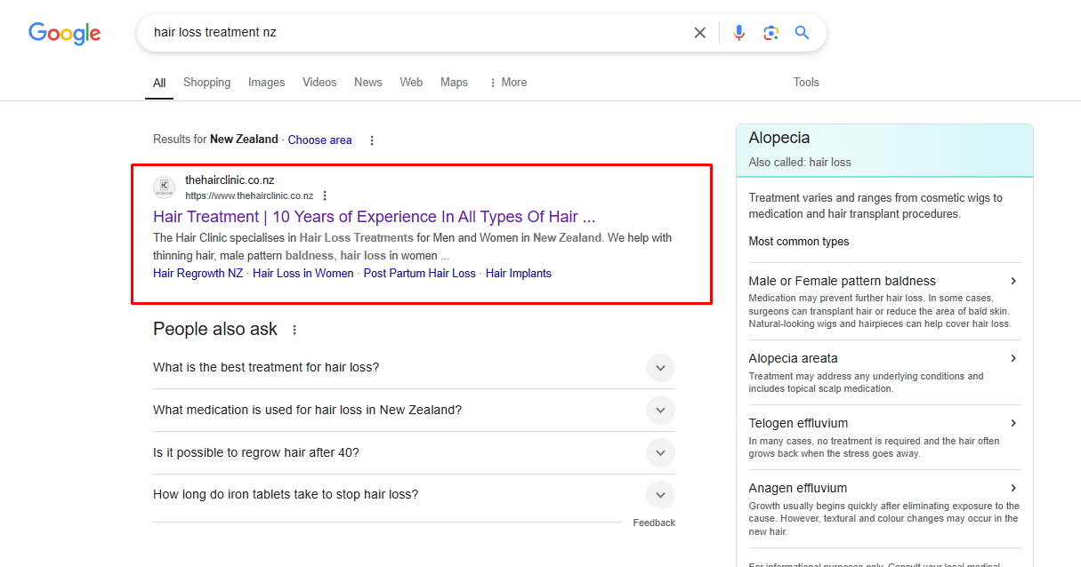Open the Hair Treatment result title link

pos(374,217)
